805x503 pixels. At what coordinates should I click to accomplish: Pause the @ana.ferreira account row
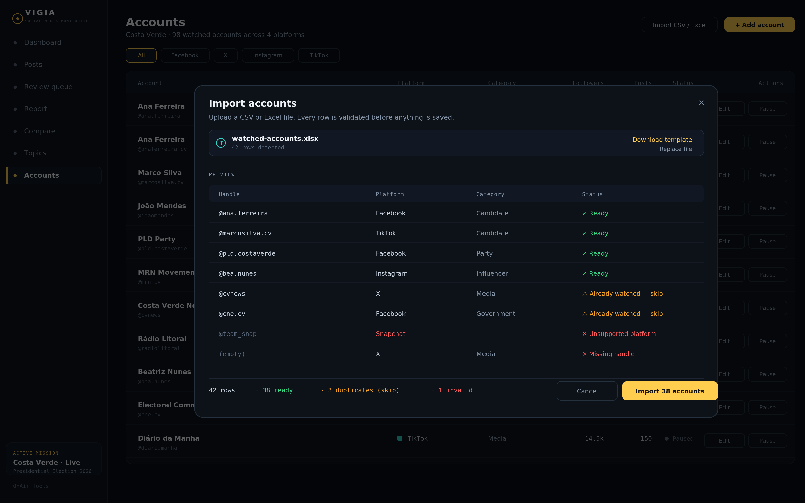pyautogui.click(x=767, y=109)
